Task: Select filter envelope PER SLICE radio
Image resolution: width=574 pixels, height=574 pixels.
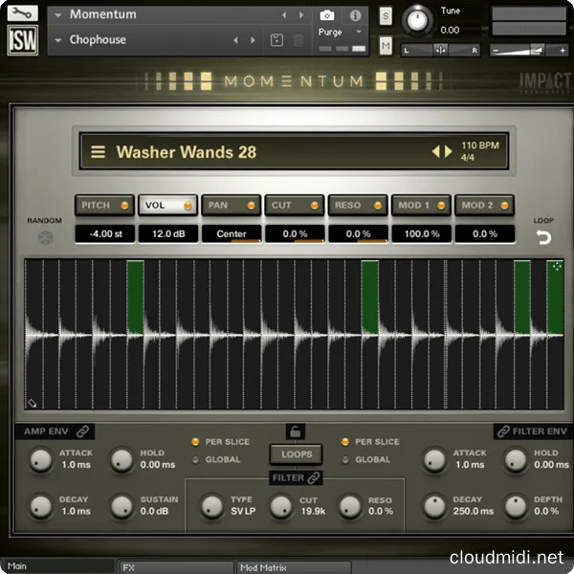Action: pyautogui.click(x=345, y=442)
